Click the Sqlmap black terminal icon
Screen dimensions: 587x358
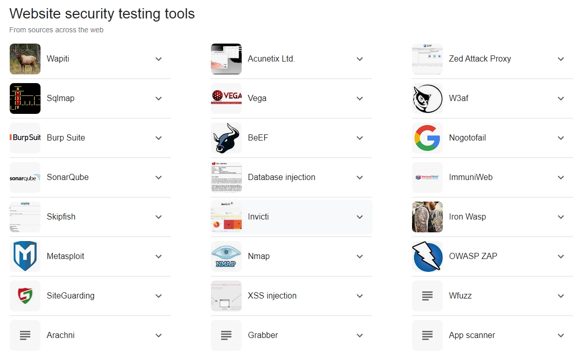click(25, 98)
